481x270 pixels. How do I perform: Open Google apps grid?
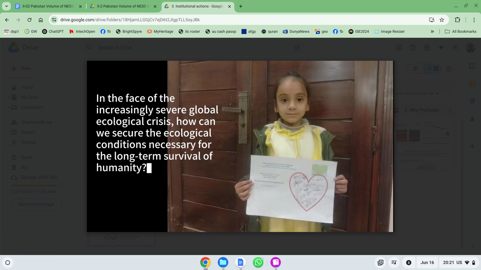click(455, 47)
